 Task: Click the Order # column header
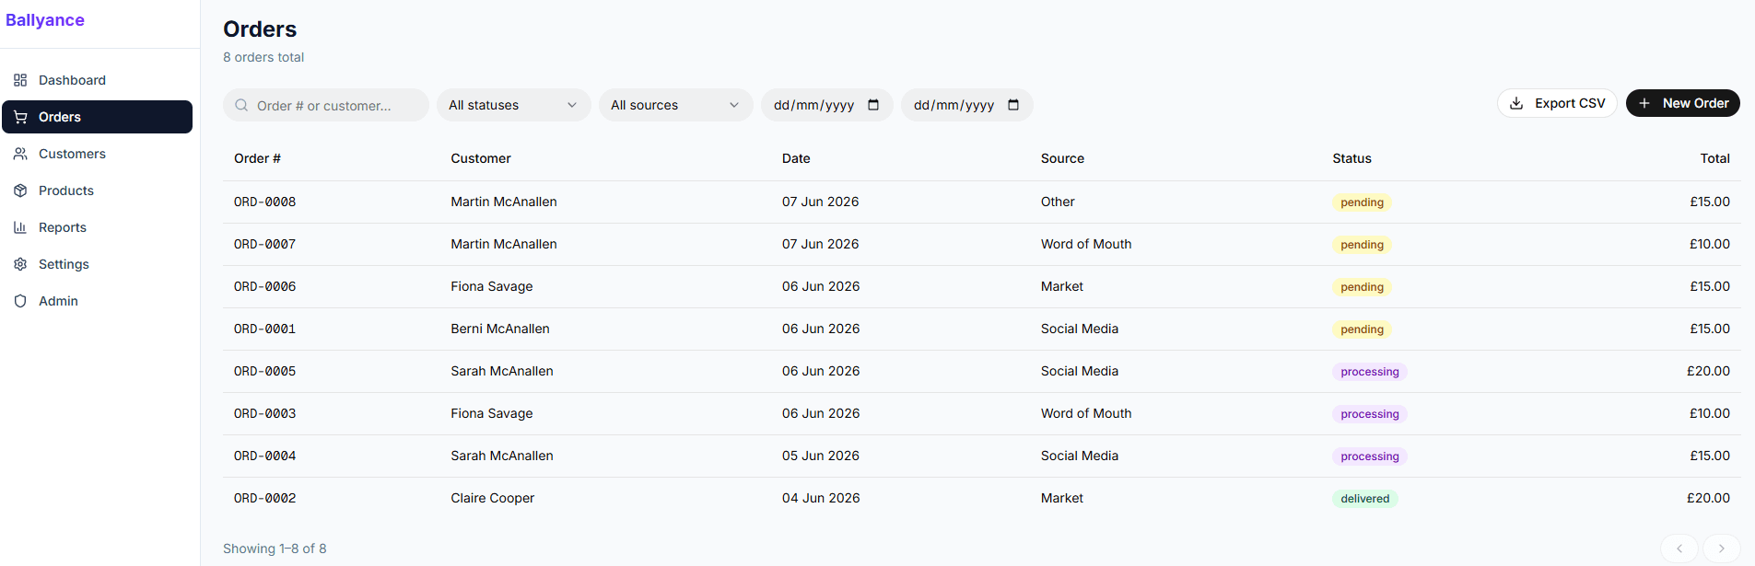pos(257,158)
